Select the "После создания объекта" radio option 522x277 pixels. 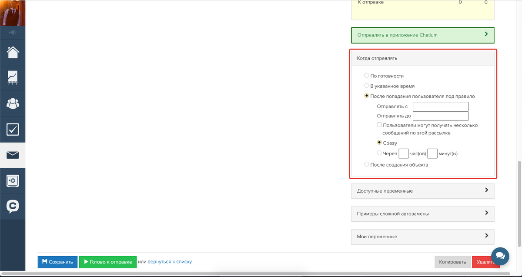(x=367, y=164)
